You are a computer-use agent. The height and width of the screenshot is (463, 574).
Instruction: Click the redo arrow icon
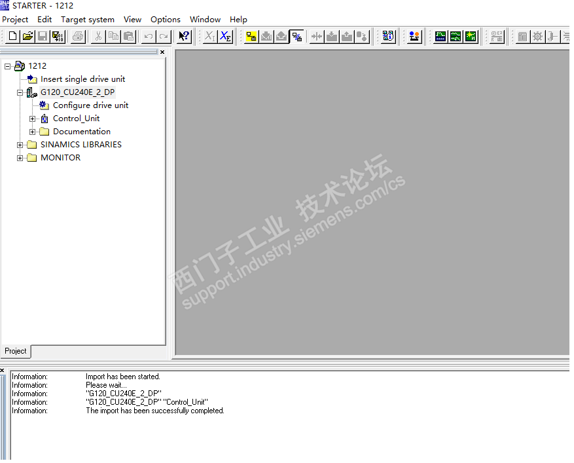164,36
